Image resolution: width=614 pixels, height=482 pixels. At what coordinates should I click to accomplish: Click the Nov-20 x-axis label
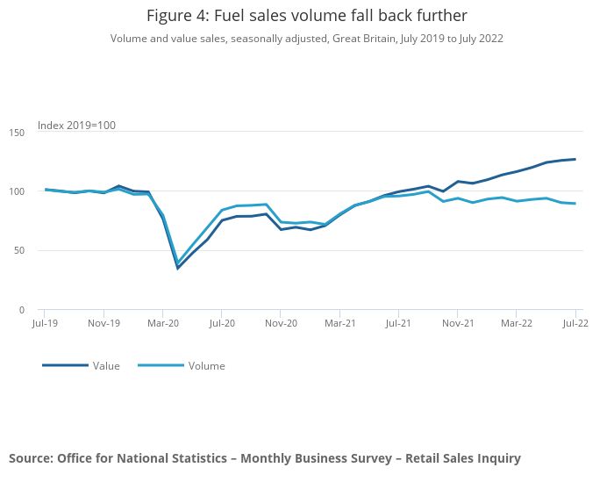point(281,323)
